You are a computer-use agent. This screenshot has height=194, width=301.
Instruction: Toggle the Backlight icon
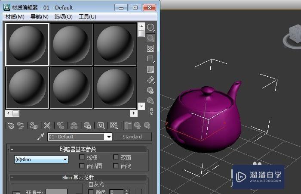point(150,38)
